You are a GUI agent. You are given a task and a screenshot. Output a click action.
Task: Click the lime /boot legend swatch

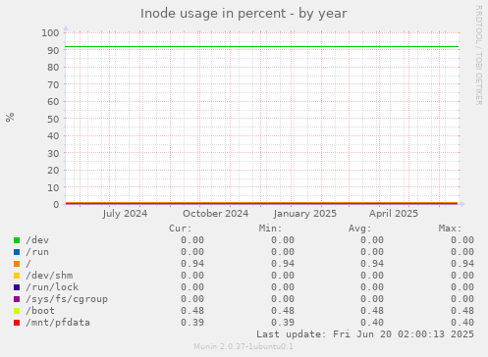pyautogui.click(x=17, y=311)
